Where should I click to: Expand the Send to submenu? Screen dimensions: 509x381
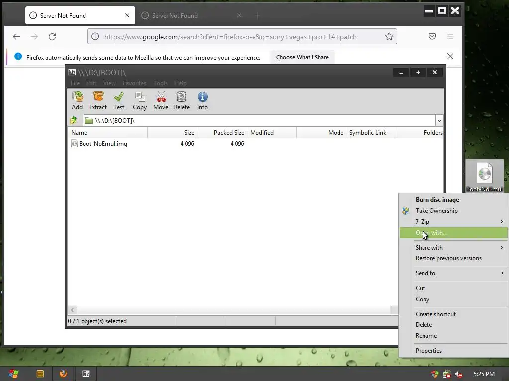453,273
